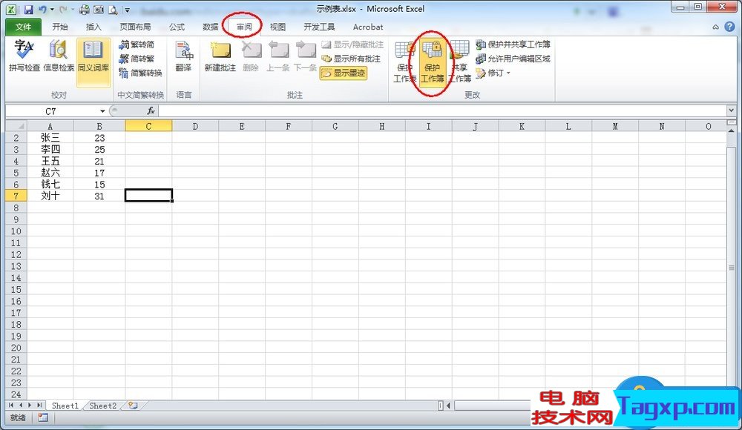Switch to the 视图 tab
Image resolution: width=742 pixels, height=430 pixels.
click(278, 27)
